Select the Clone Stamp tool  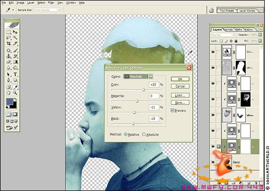8,56
